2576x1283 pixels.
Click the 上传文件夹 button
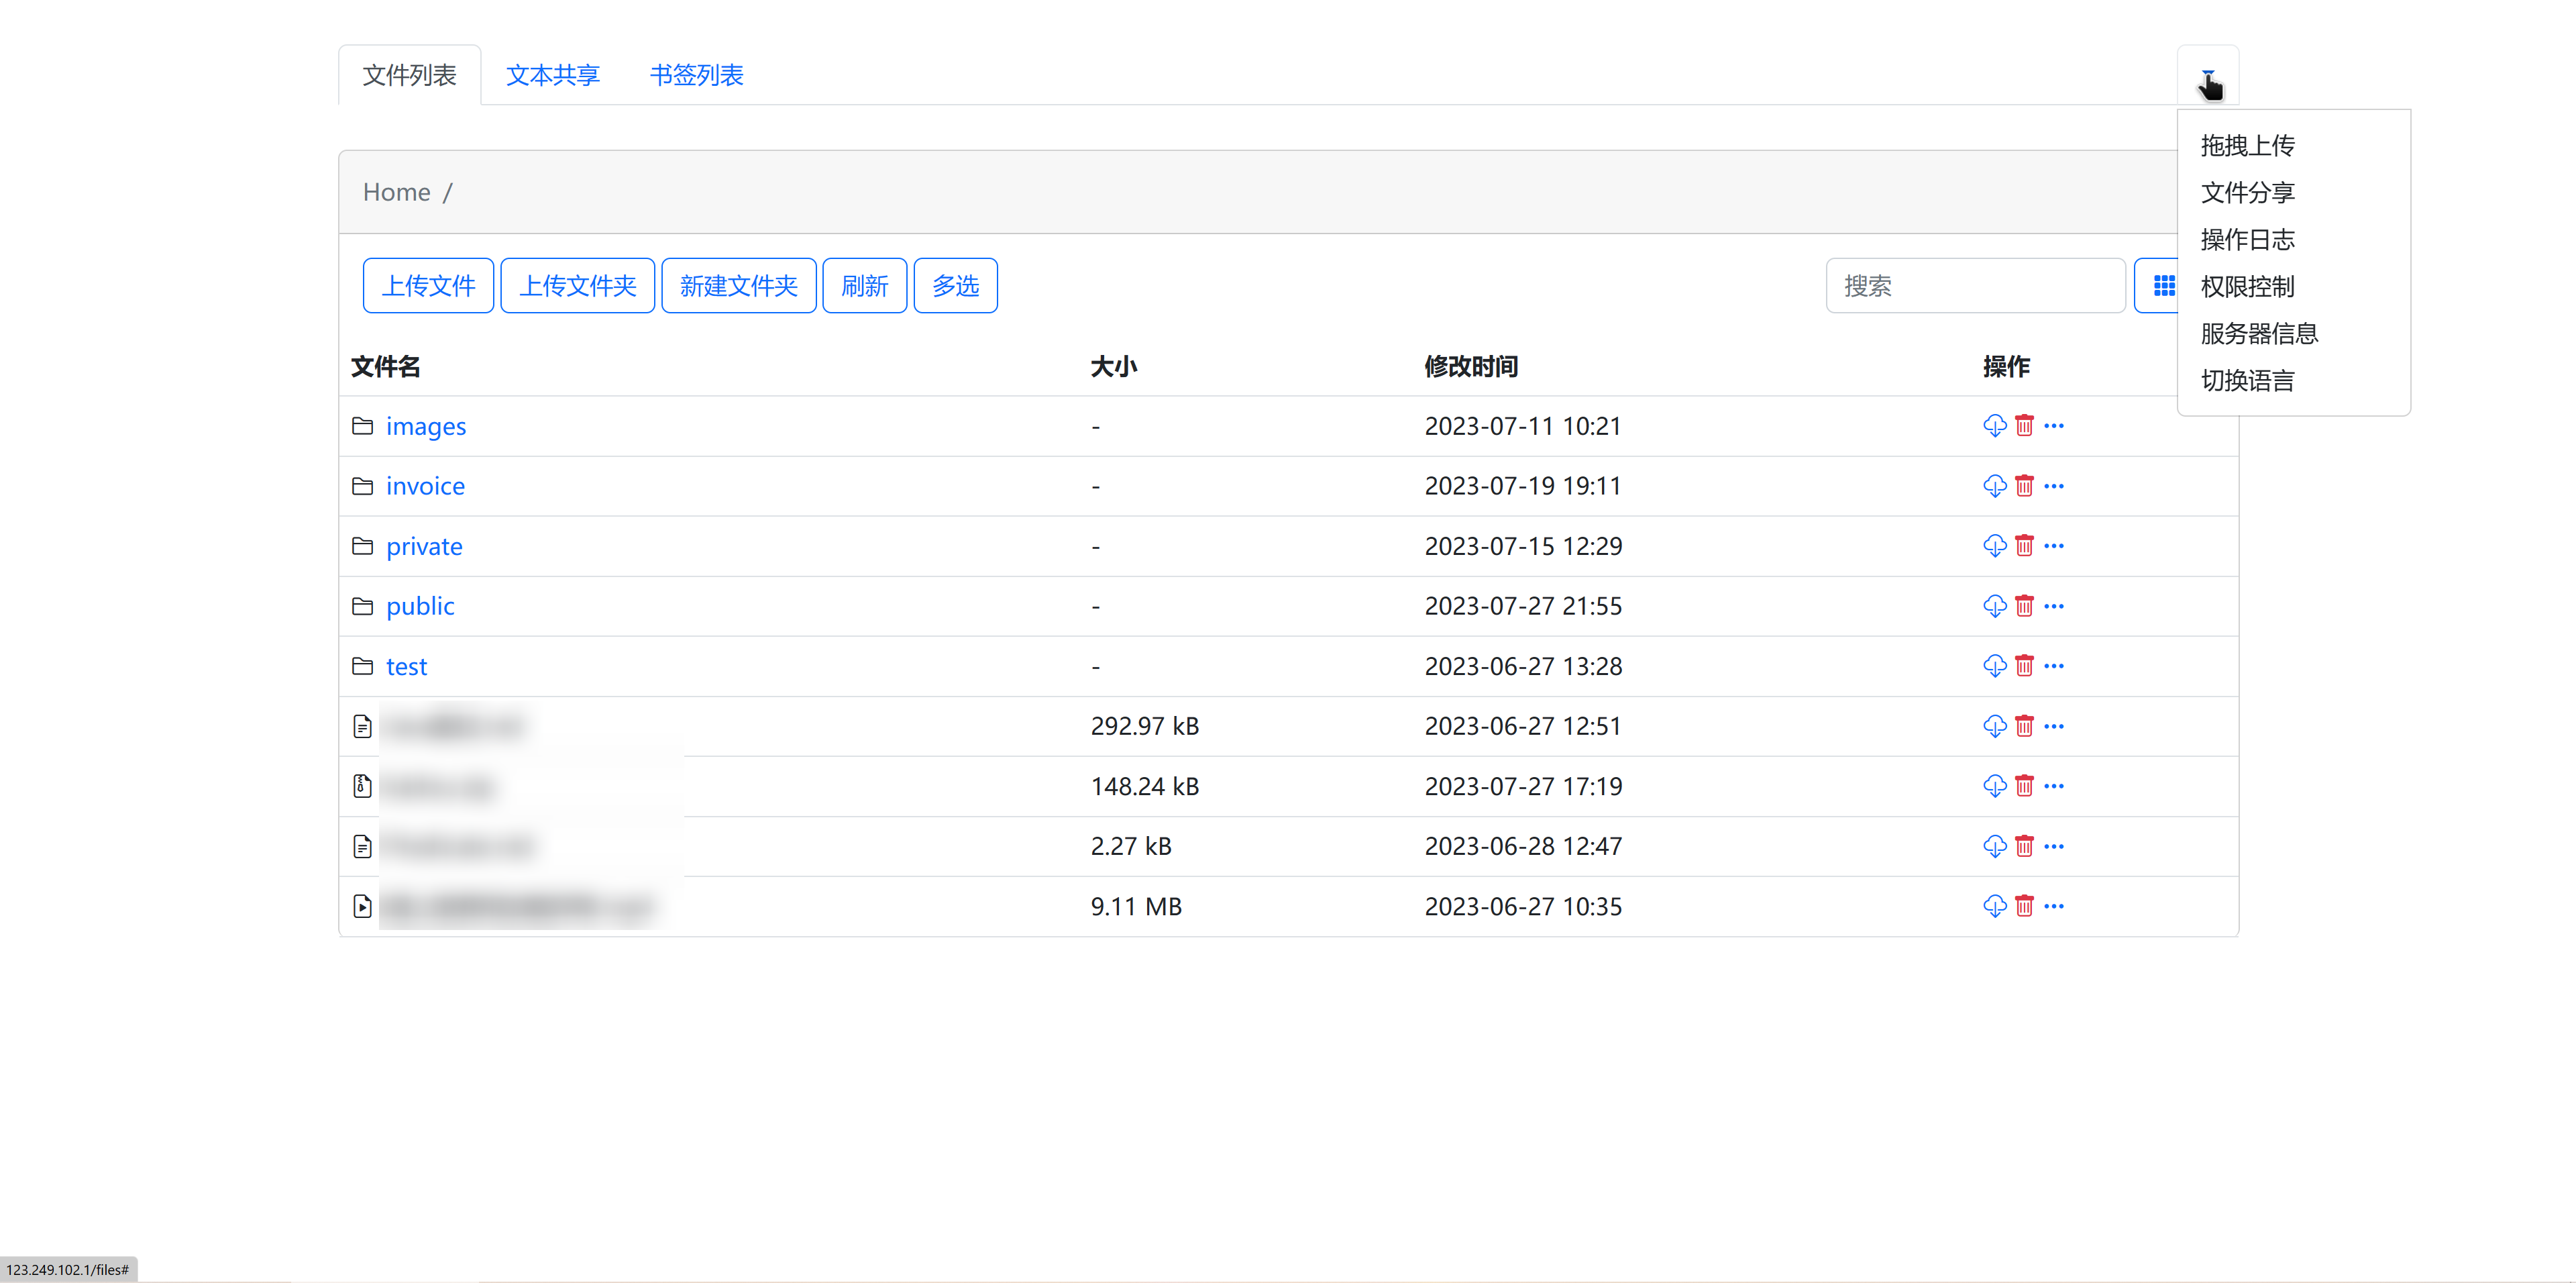pyautogui.click(x=578, y=286)
